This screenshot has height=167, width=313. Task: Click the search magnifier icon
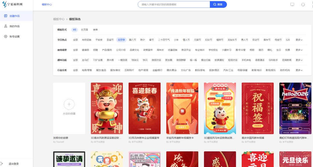coord(214,4)
